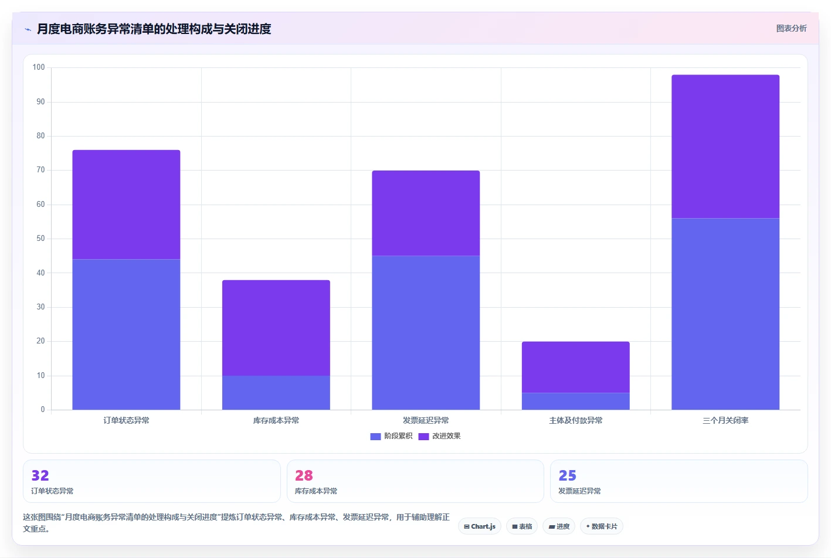831x558 pixels.
Task: Click the y-axis value 0
Action: click(43, 410)
